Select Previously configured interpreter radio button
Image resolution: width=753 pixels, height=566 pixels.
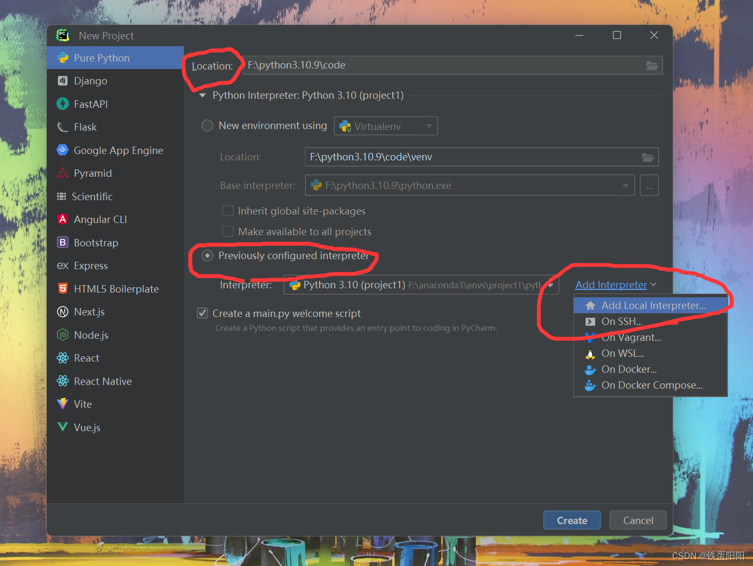click(207, 256)
